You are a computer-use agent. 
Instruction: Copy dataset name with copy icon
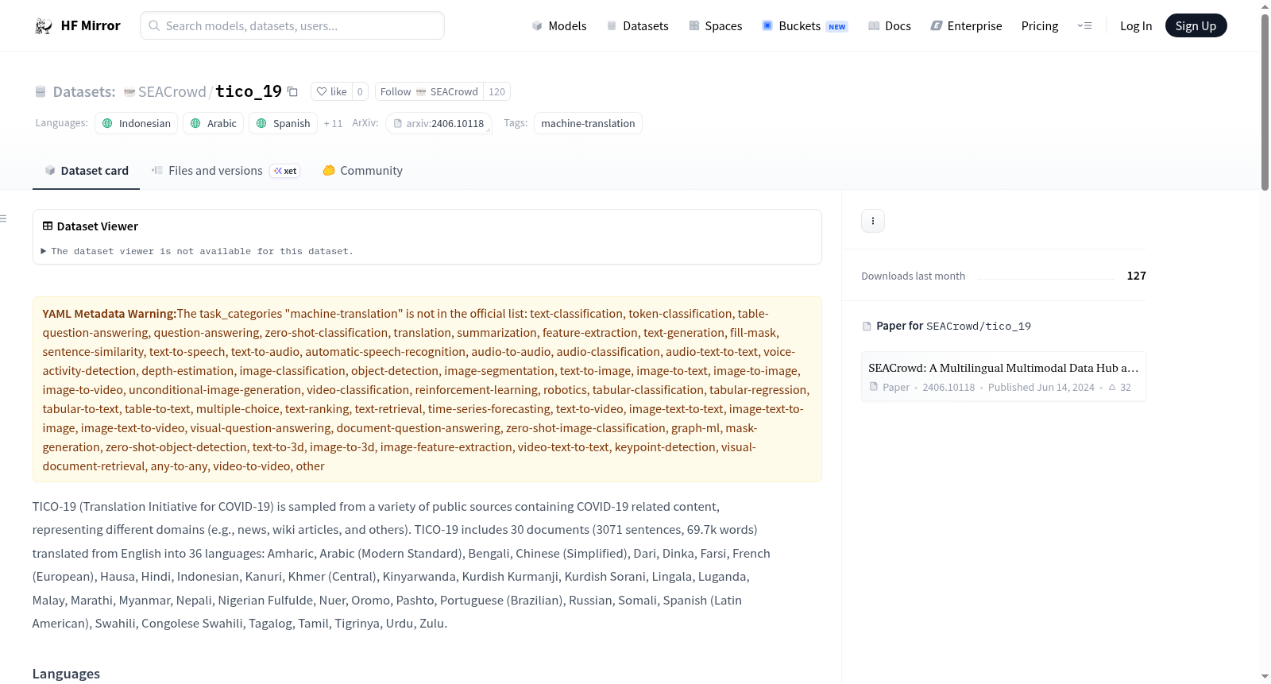point(292,91)
